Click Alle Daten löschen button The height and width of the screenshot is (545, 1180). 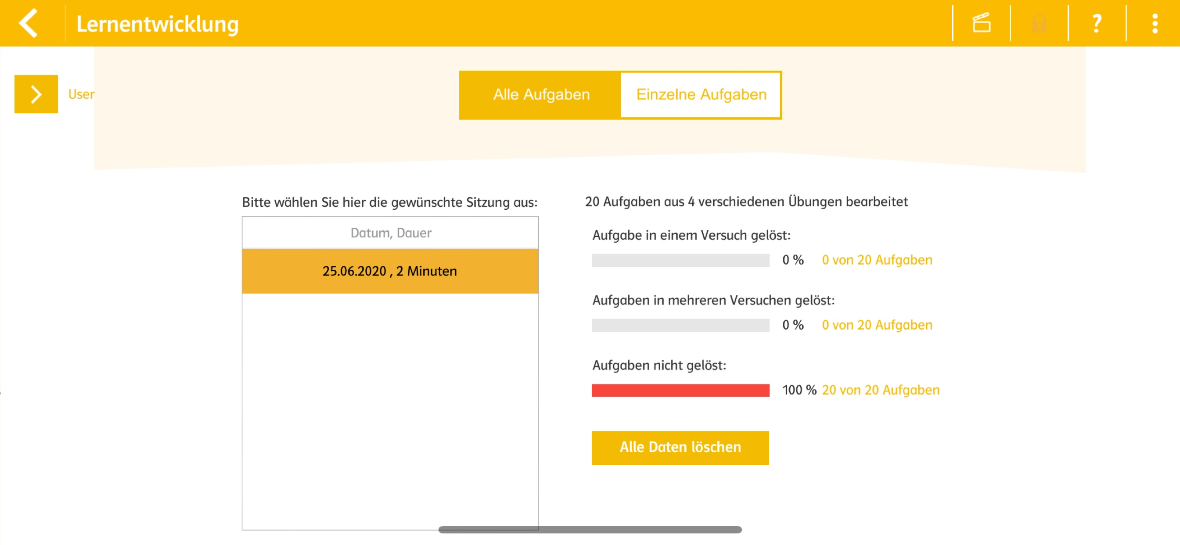pyautogui.click(x=680, y=448)
